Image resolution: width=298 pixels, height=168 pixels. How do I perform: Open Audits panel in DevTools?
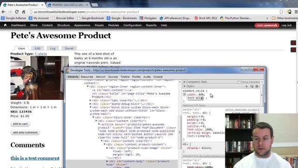pos(147,77)
